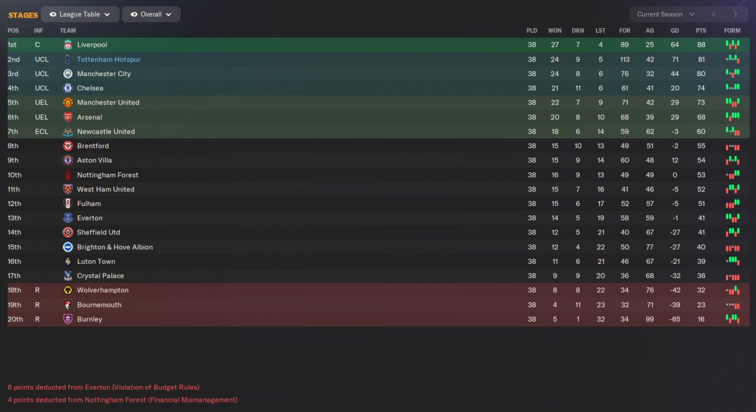Screen dimensions: 756x412
Task: Click the Wolverhampton club crest icon
Action: [x=68, y=290]
